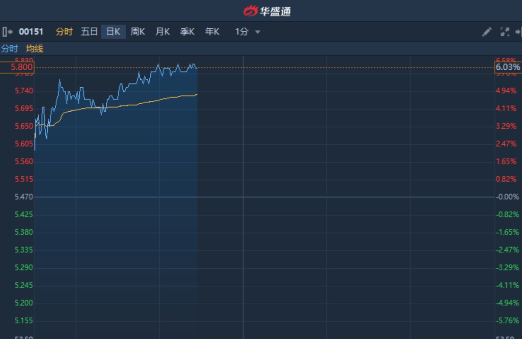Click the collapse left panel icon
Screen dimensions: 522x339
[x=7, y=32]
